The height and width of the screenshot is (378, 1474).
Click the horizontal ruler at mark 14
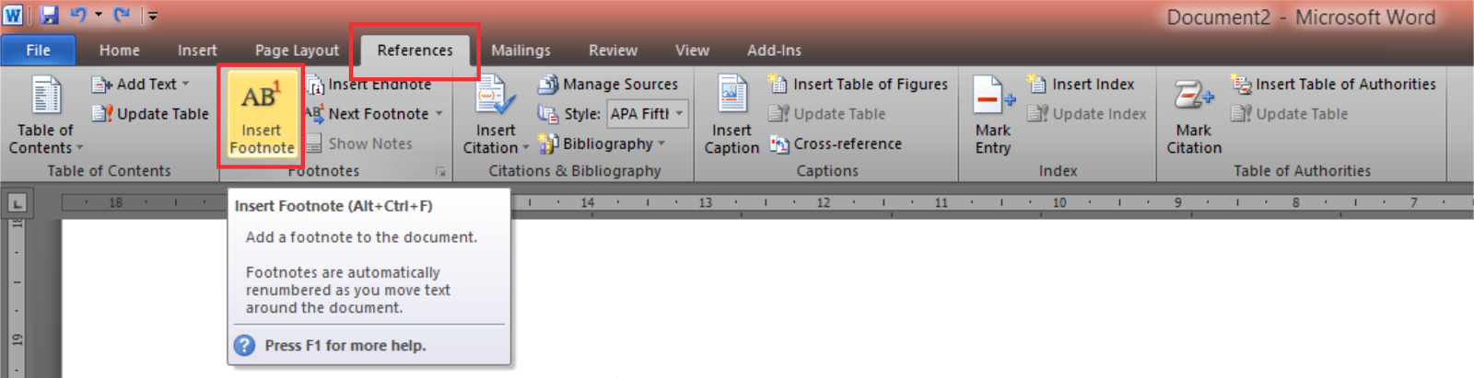(588, 202)
